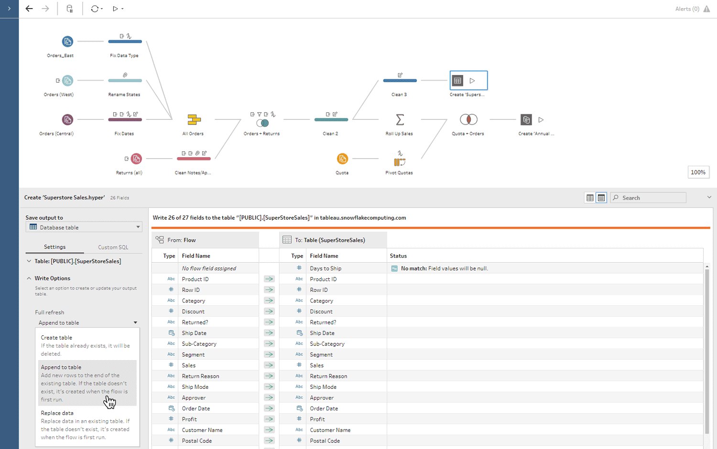The height and width of the screenshot is (449, 717).
Task: Select the Orders + Returns join step
Action: point(262,123)
